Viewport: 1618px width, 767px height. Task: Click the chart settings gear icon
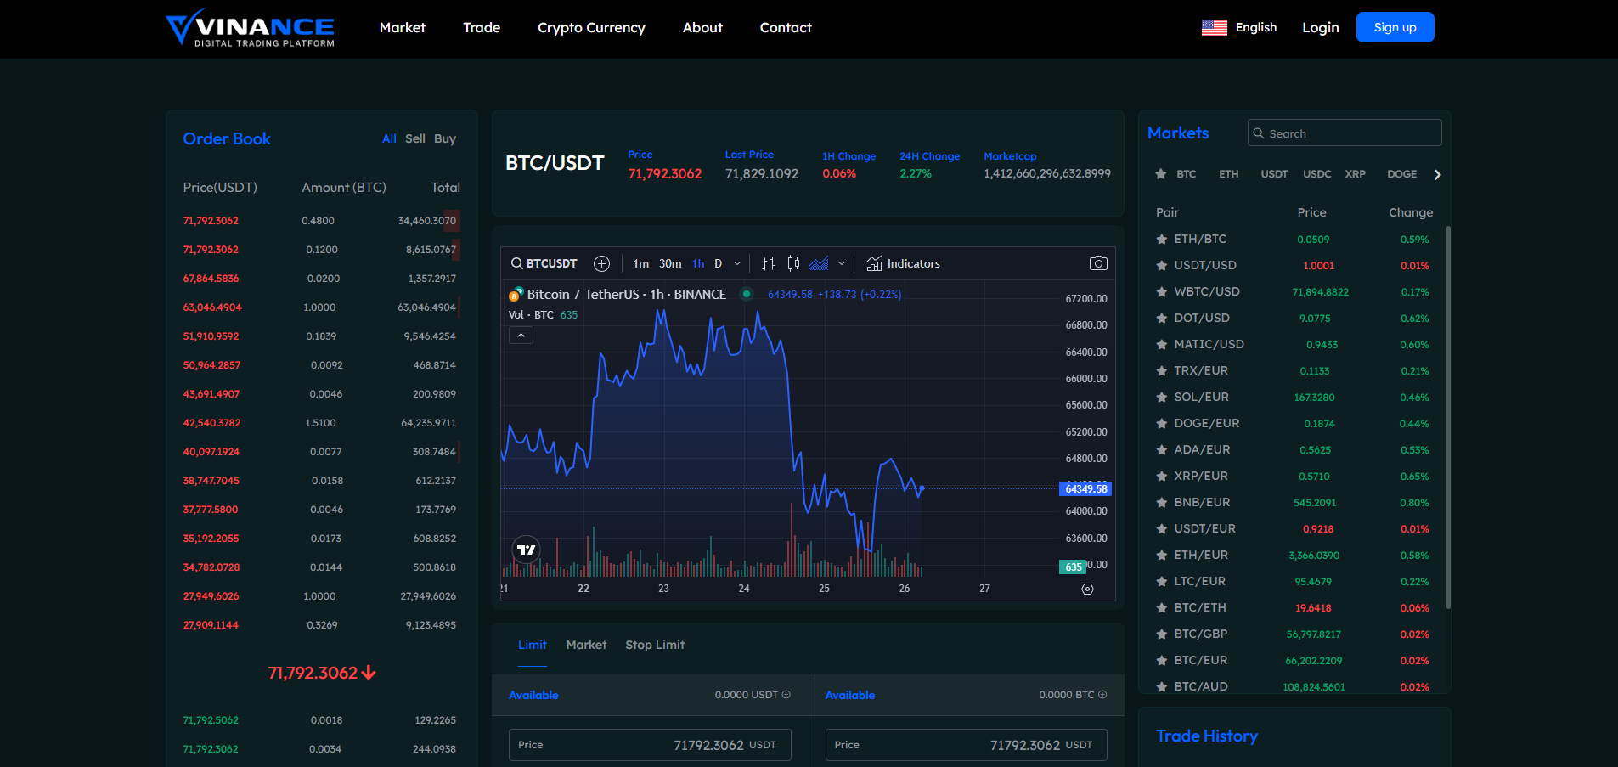[1087, 589]
